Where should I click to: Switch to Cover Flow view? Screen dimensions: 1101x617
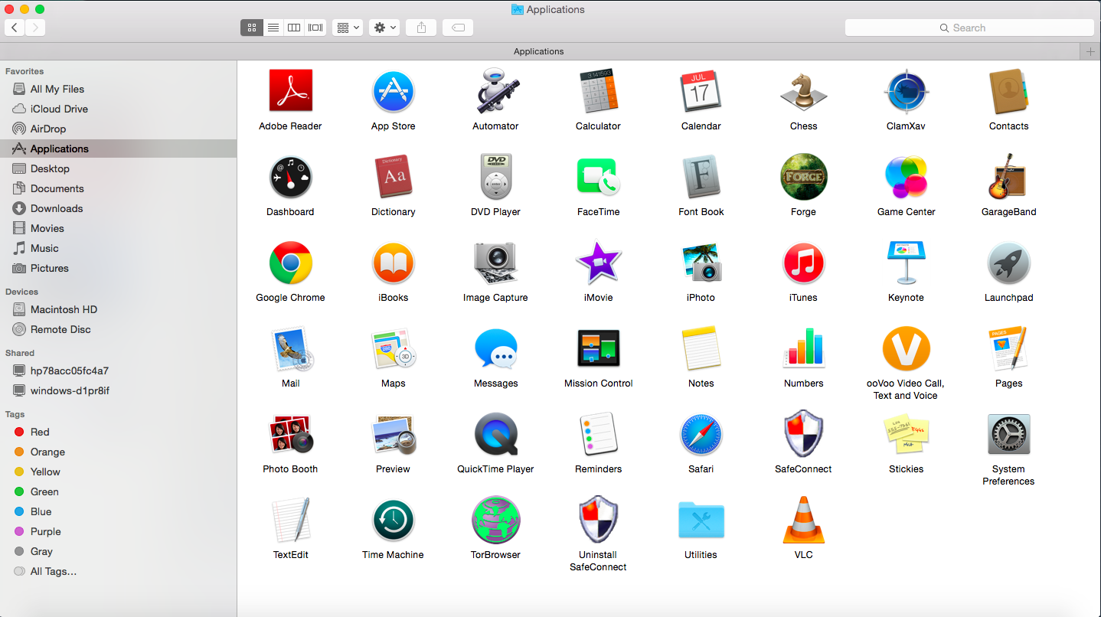pyautogui.click(x=315, y=28)
